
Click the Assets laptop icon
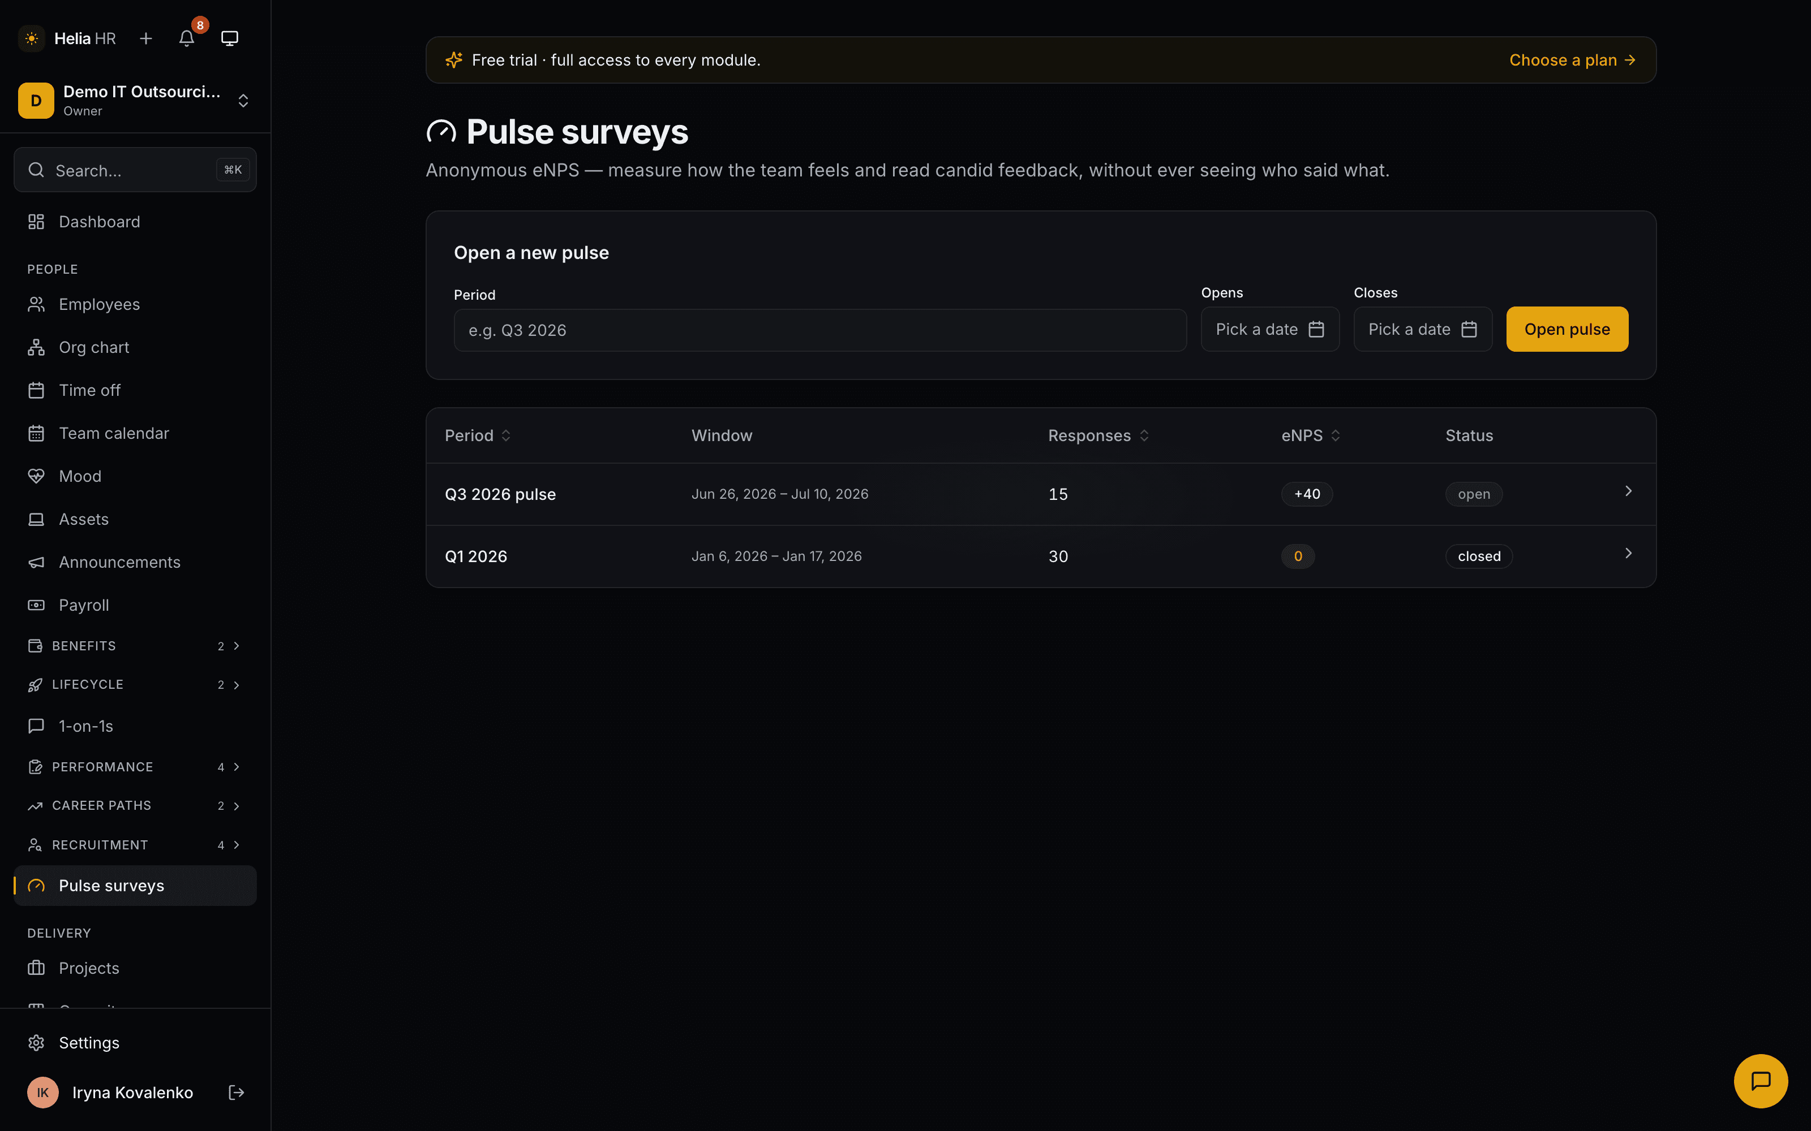[x=36, y=519]
